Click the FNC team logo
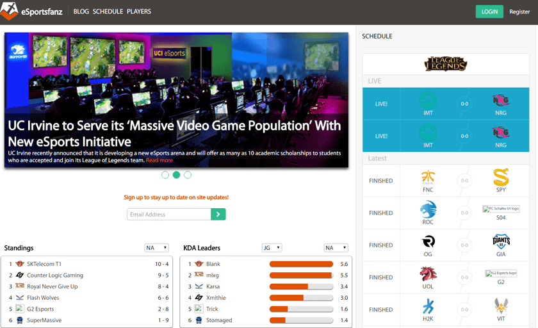The height and width of the screenshot is (328, 538). coord(428,177)
